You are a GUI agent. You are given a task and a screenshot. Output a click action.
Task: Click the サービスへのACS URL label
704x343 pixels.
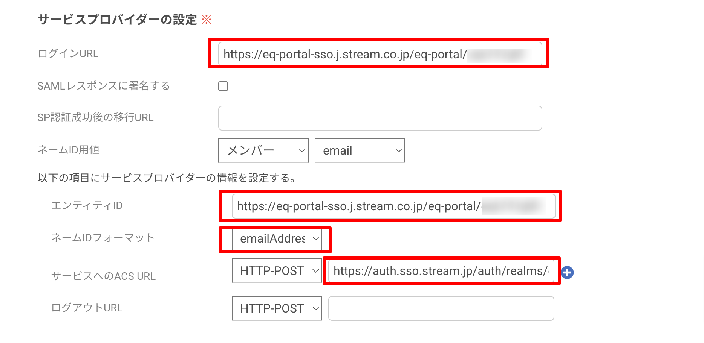click(x=103, y=276)
